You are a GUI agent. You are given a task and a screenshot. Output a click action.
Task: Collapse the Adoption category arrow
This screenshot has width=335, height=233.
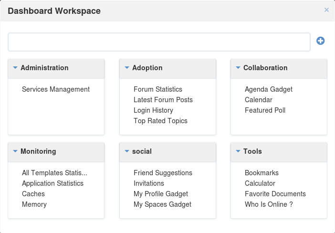[127, 68]
